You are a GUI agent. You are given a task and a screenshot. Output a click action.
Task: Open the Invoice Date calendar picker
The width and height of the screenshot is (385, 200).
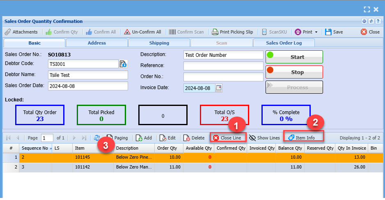pyautogui.click(x=219, y=88)
